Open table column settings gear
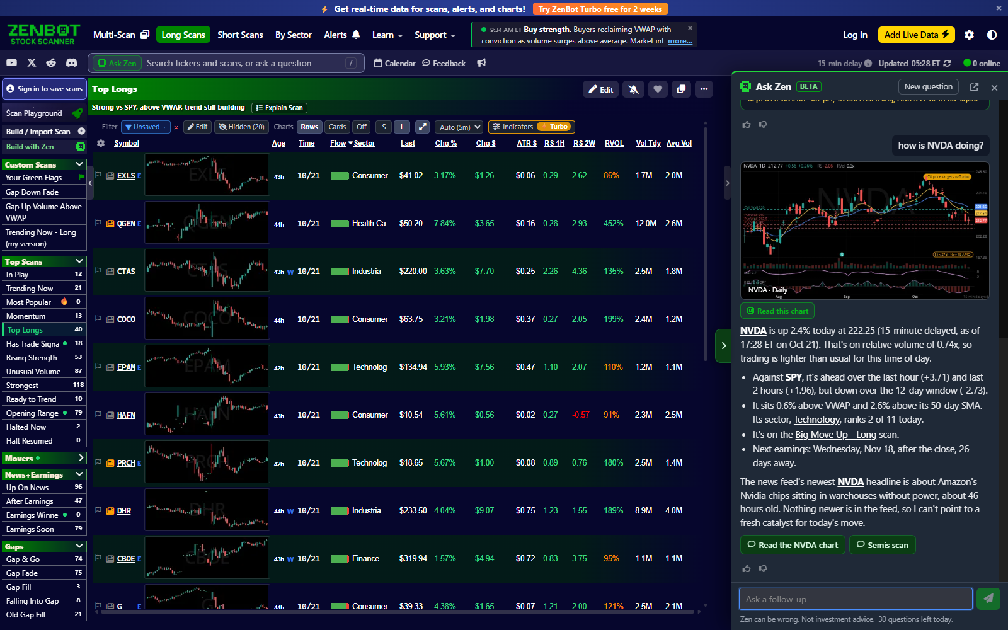This screenshot has width=1008, height=630. click(x=101, y=144)
